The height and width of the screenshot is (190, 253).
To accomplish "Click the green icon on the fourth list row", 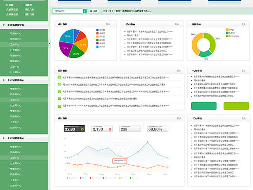I will click(x=59, y=98).
